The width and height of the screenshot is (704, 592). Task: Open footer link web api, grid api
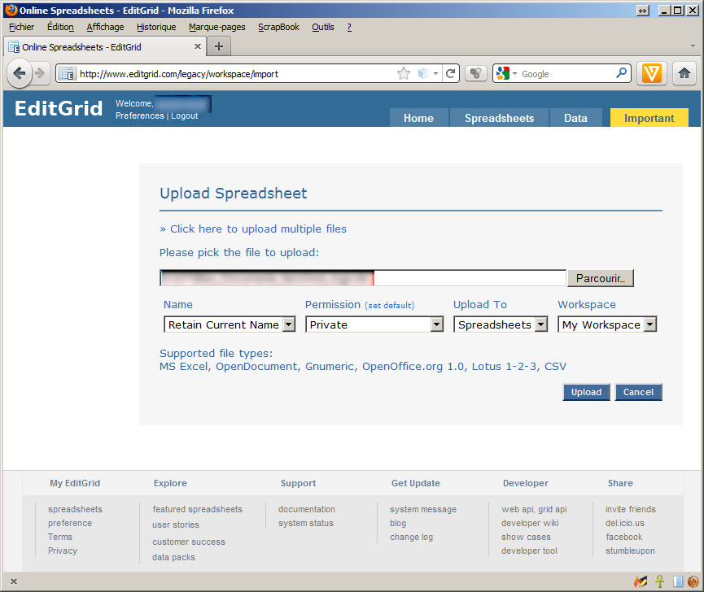(x=534, y=509)
